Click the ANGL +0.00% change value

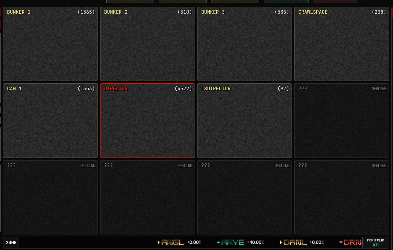(194, 242)
